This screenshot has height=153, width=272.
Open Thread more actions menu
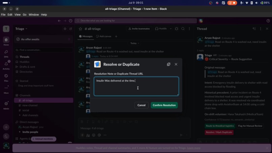261,29
